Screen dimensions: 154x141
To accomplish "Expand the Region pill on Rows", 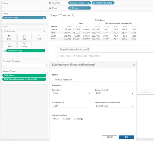I will [71, 8].
